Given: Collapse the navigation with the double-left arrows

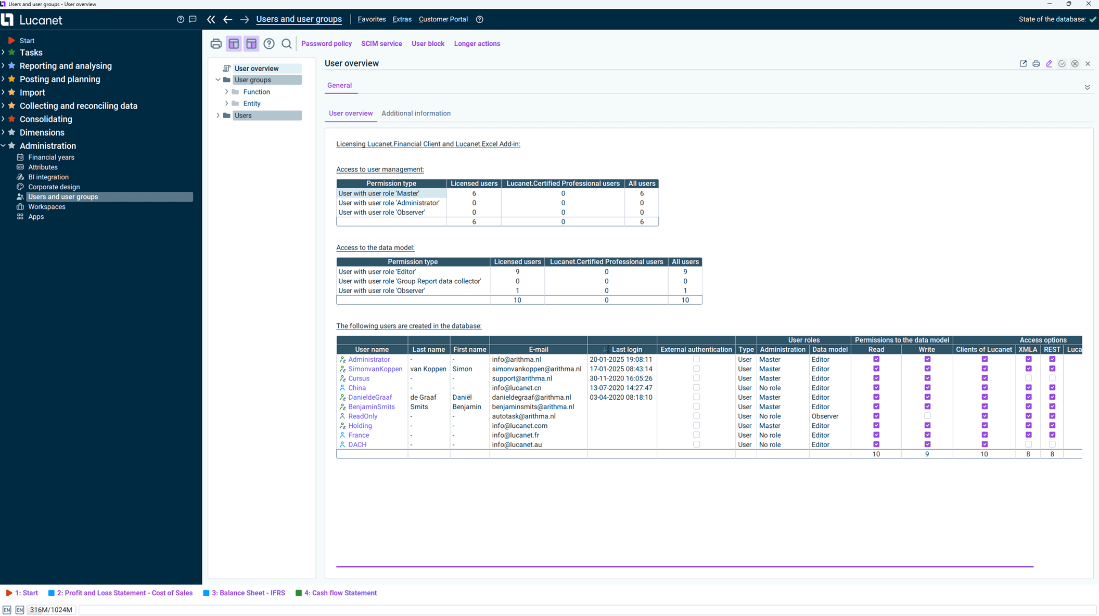Looking at the screenshot, I should pos(211,19).
